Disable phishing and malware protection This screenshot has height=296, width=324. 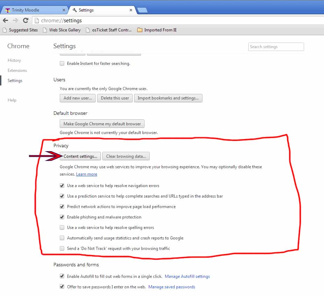point(62,217)
